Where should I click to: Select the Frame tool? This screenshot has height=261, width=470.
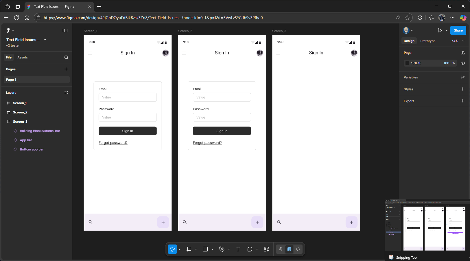[x=189, y=249]
